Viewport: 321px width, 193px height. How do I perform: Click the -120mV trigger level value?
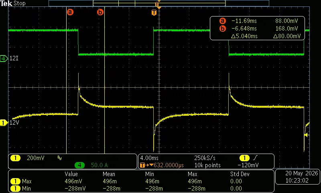coord(248,165)
